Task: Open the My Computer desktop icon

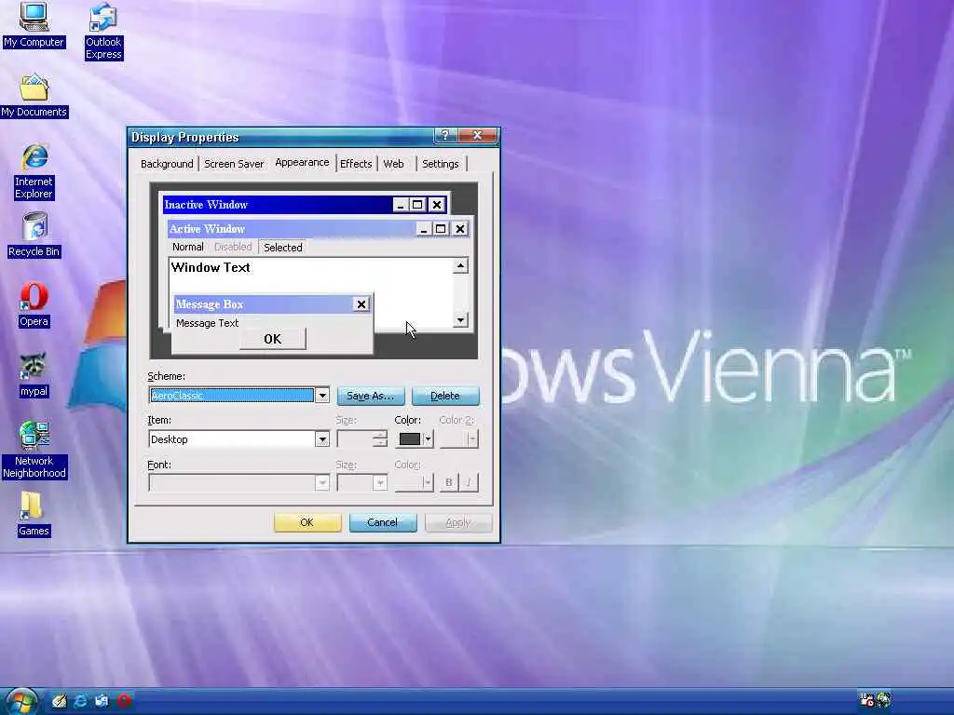Action: 34,24
